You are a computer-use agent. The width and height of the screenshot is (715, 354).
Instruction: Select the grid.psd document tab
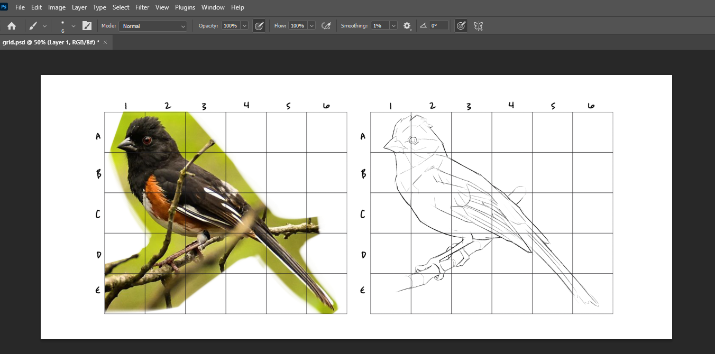[51, 42]
